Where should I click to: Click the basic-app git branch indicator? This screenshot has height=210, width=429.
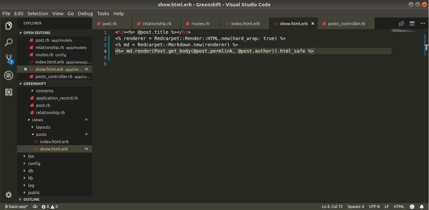coord(17,207)
